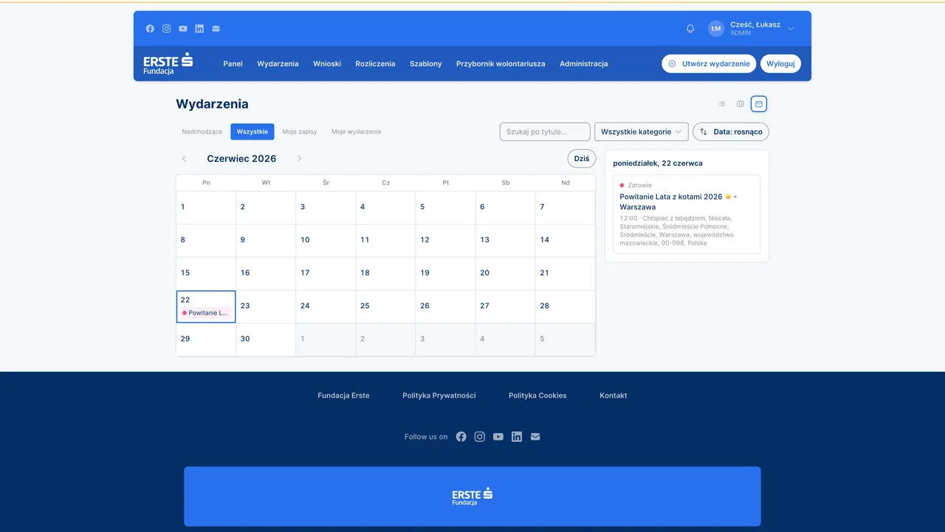Select June 14 in the calendar
This screenshot has width=945, height=532.
(x=566, y=241)
